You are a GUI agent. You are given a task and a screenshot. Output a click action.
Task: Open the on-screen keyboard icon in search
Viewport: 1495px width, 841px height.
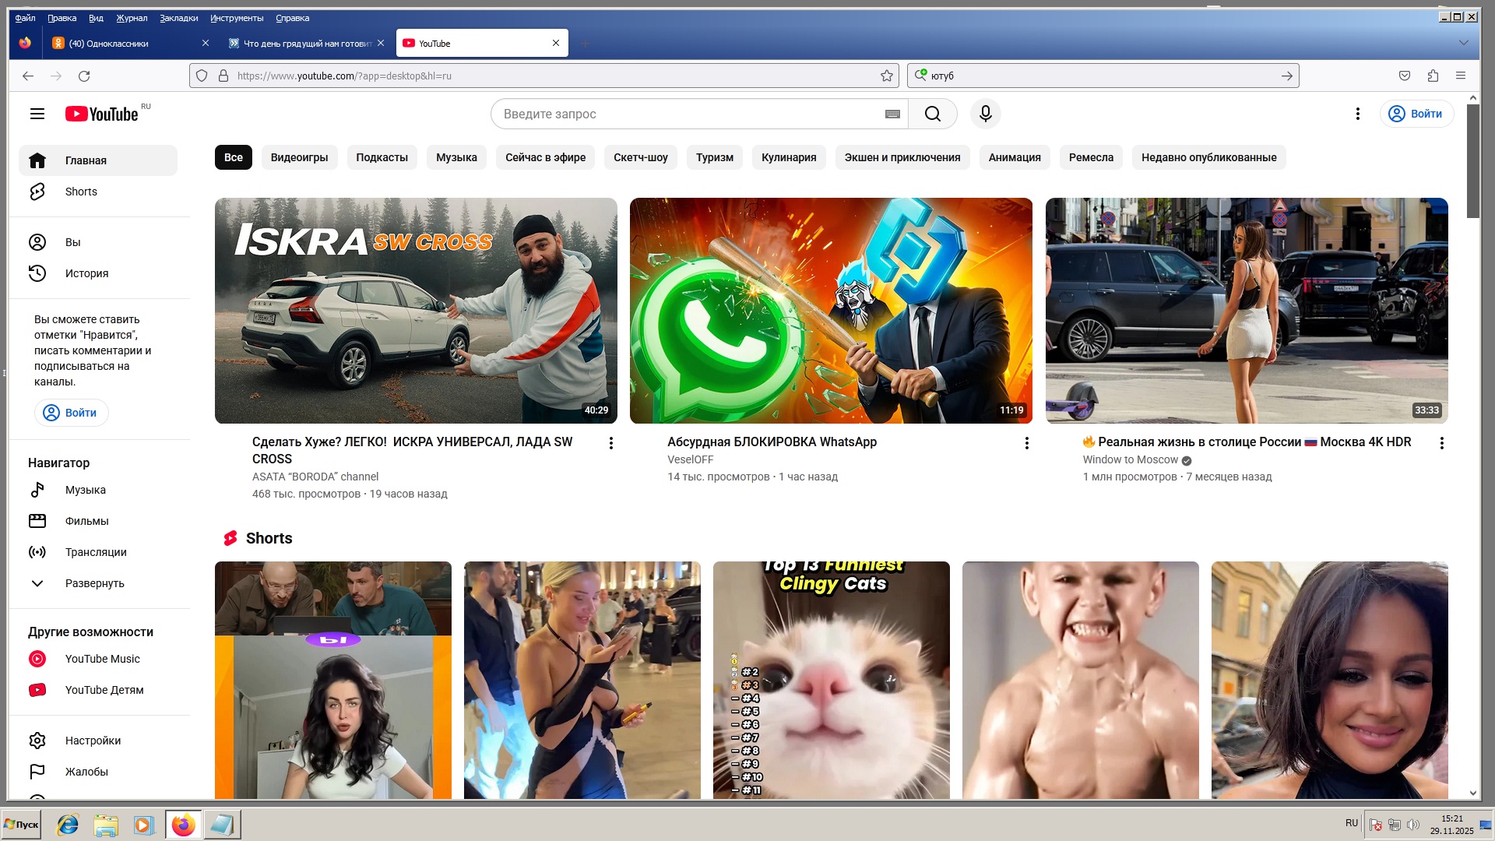(892, 114)
